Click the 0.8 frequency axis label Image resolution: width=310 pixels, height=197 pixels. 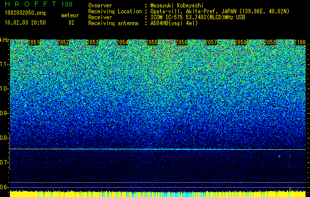[x=4, y=138]
